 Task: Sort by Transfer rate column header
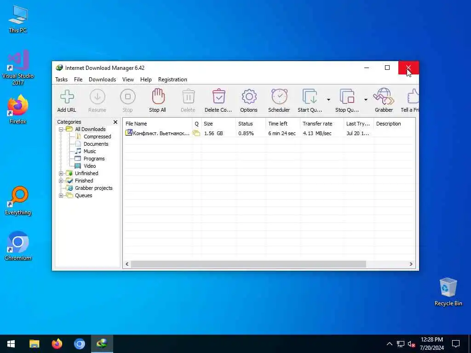pos(322,124)
